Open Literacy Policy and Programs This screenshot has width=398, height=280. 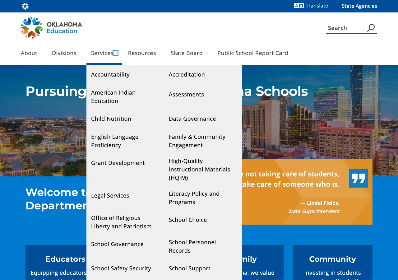[194, 198]
